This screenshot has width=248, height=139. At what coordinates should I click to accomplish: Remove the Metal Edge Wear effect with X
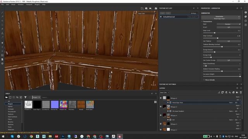pyautogui.click(x=240, y=103)
